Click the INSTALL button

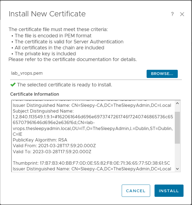click(x=169, y=191)
